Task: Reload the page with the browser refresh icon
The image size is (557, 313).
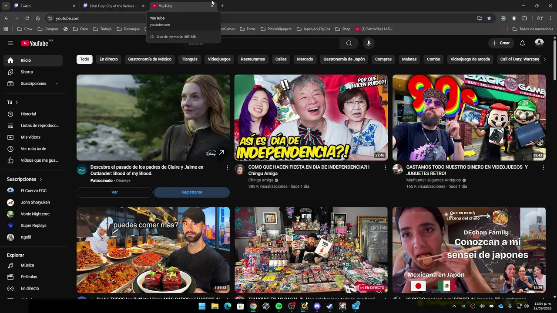Action: click(x=27, y=18)
